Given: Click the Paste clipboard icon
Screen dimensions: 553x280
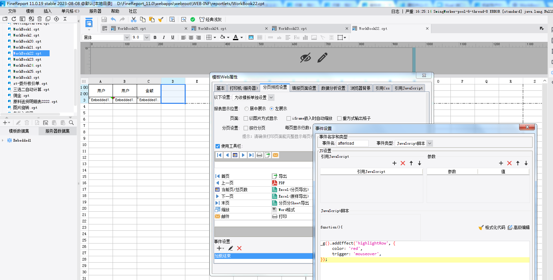Looking at the screenshot, I should coord(152,19).
